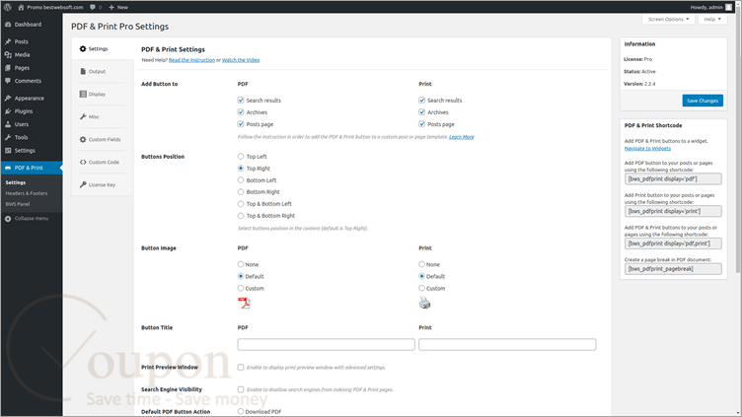Click the Media icon in sidebar

click(8, 55)
